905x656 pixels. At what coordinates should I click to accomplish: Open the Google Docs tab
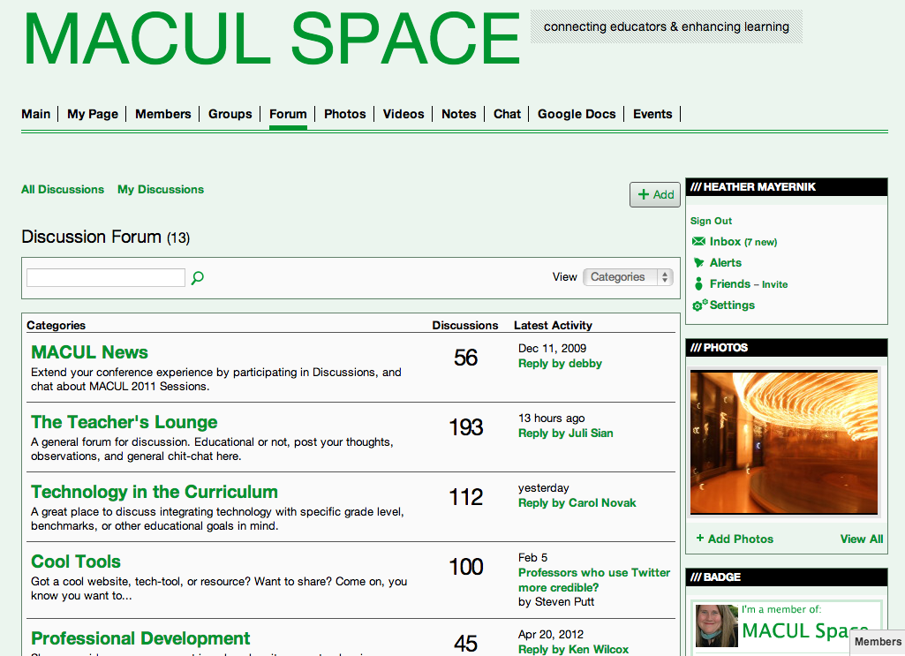(x=577, y=114)
